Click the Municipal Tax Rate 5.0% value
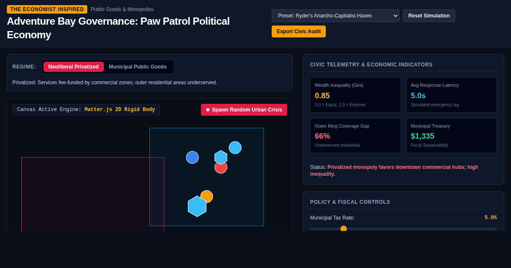 (491, 218)
